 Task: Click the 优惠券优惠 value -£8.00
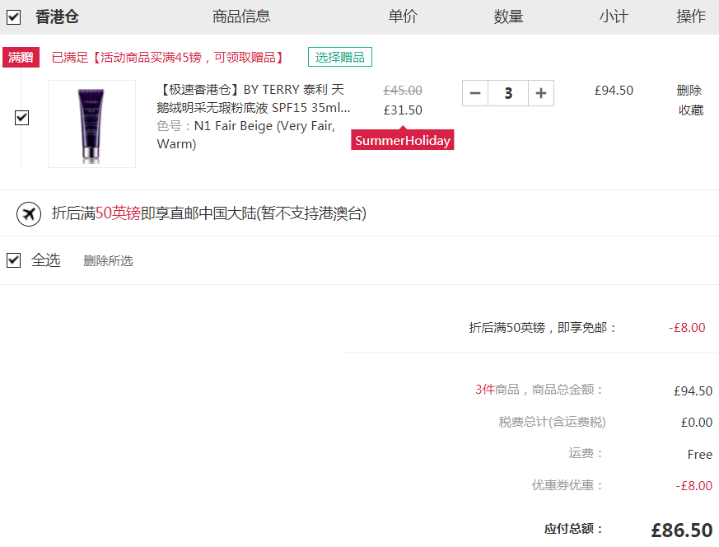(693, 485)
